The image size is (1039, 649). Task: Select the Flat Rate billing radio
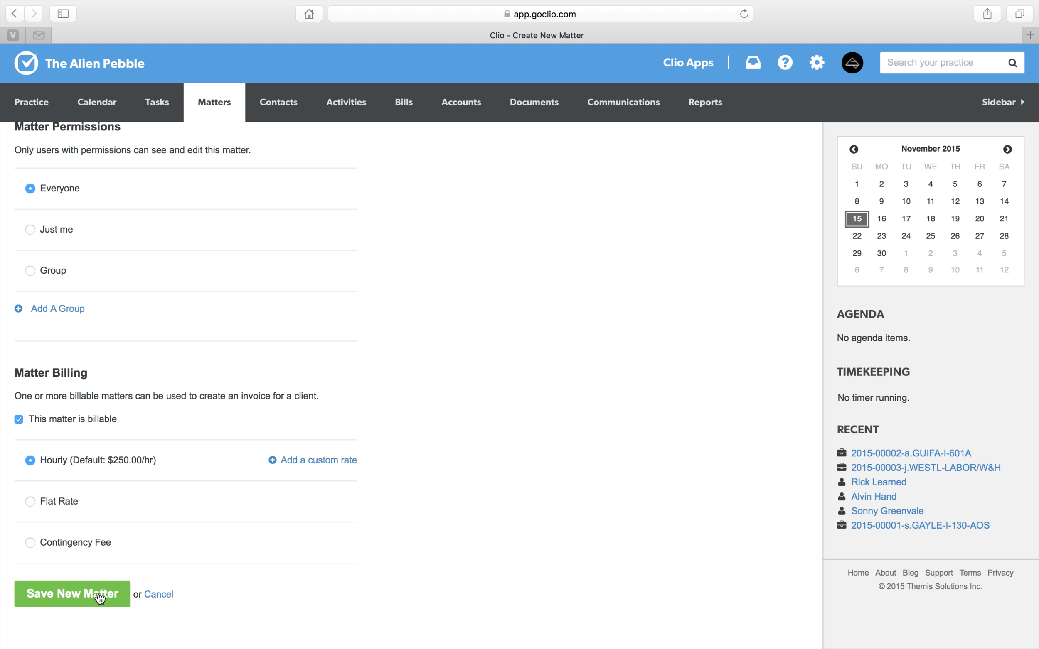pyautogui.click(x=30, y=501)
